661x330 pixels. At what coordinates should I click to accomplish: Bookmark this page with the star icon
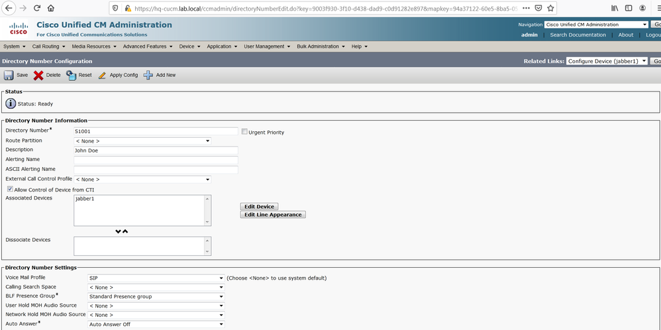click(550, 8)
